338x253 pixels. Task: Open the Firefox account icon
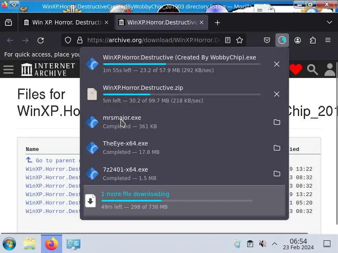point(297,40)
